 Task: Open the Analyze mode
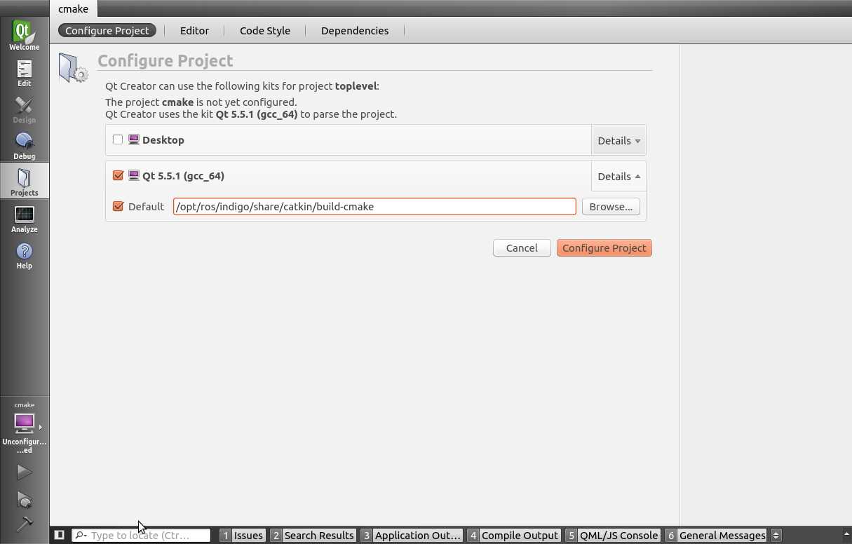click(24, 219)
